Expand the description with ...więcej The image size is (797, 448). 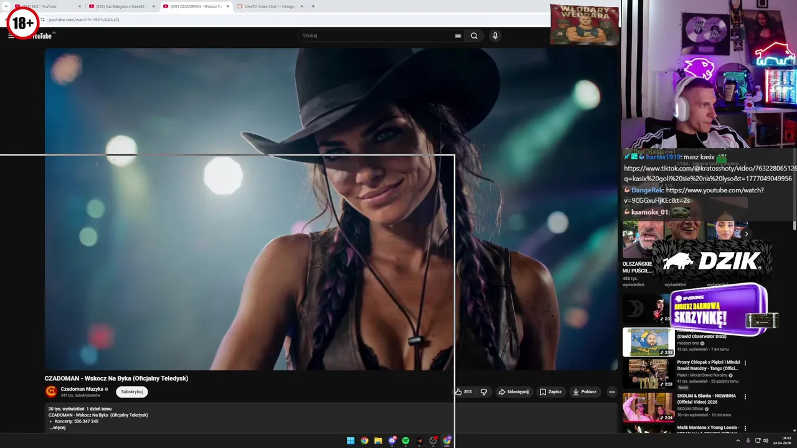pos(57,427)
